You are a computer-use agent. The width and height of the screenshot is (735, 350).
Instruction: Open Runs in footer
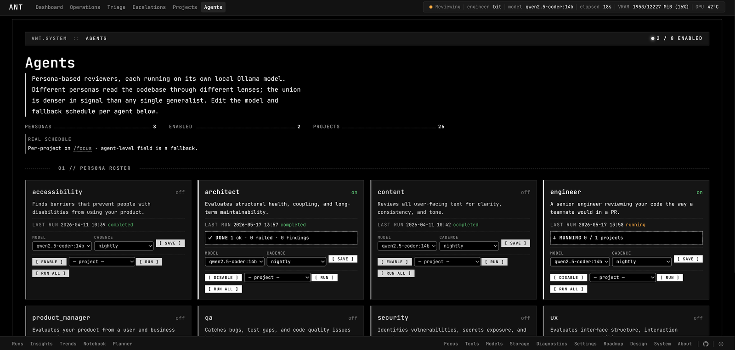[17, 344]
